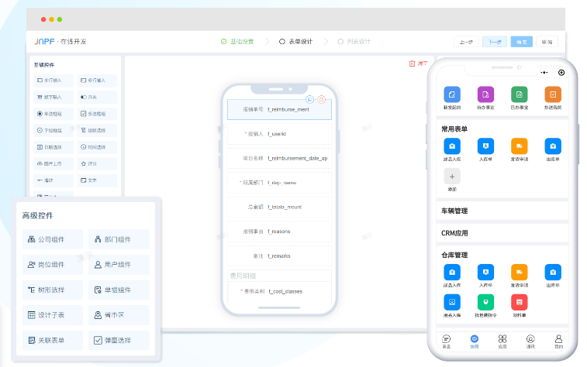Select the 图片上传 upload control
Viewport: 587px width, 367px height.
click(54, 163)
